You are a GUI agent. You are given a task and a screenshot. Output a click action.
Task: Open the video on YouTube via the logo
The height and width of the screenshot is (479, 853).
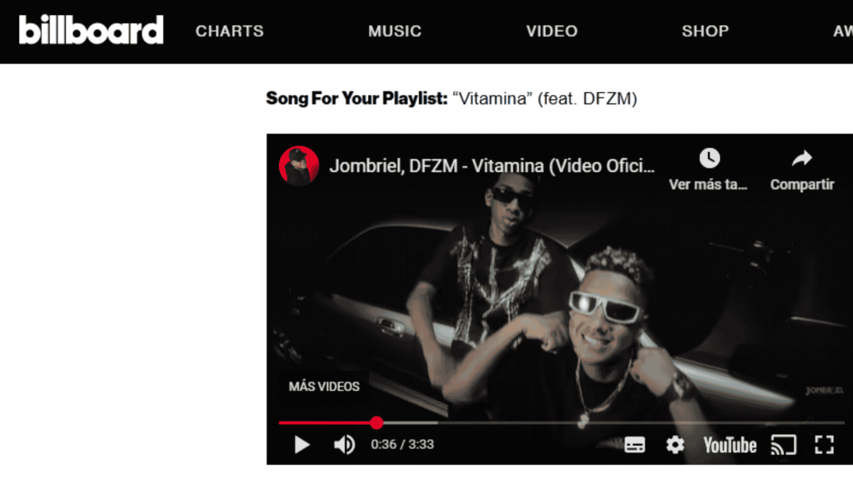click(730, 446)
